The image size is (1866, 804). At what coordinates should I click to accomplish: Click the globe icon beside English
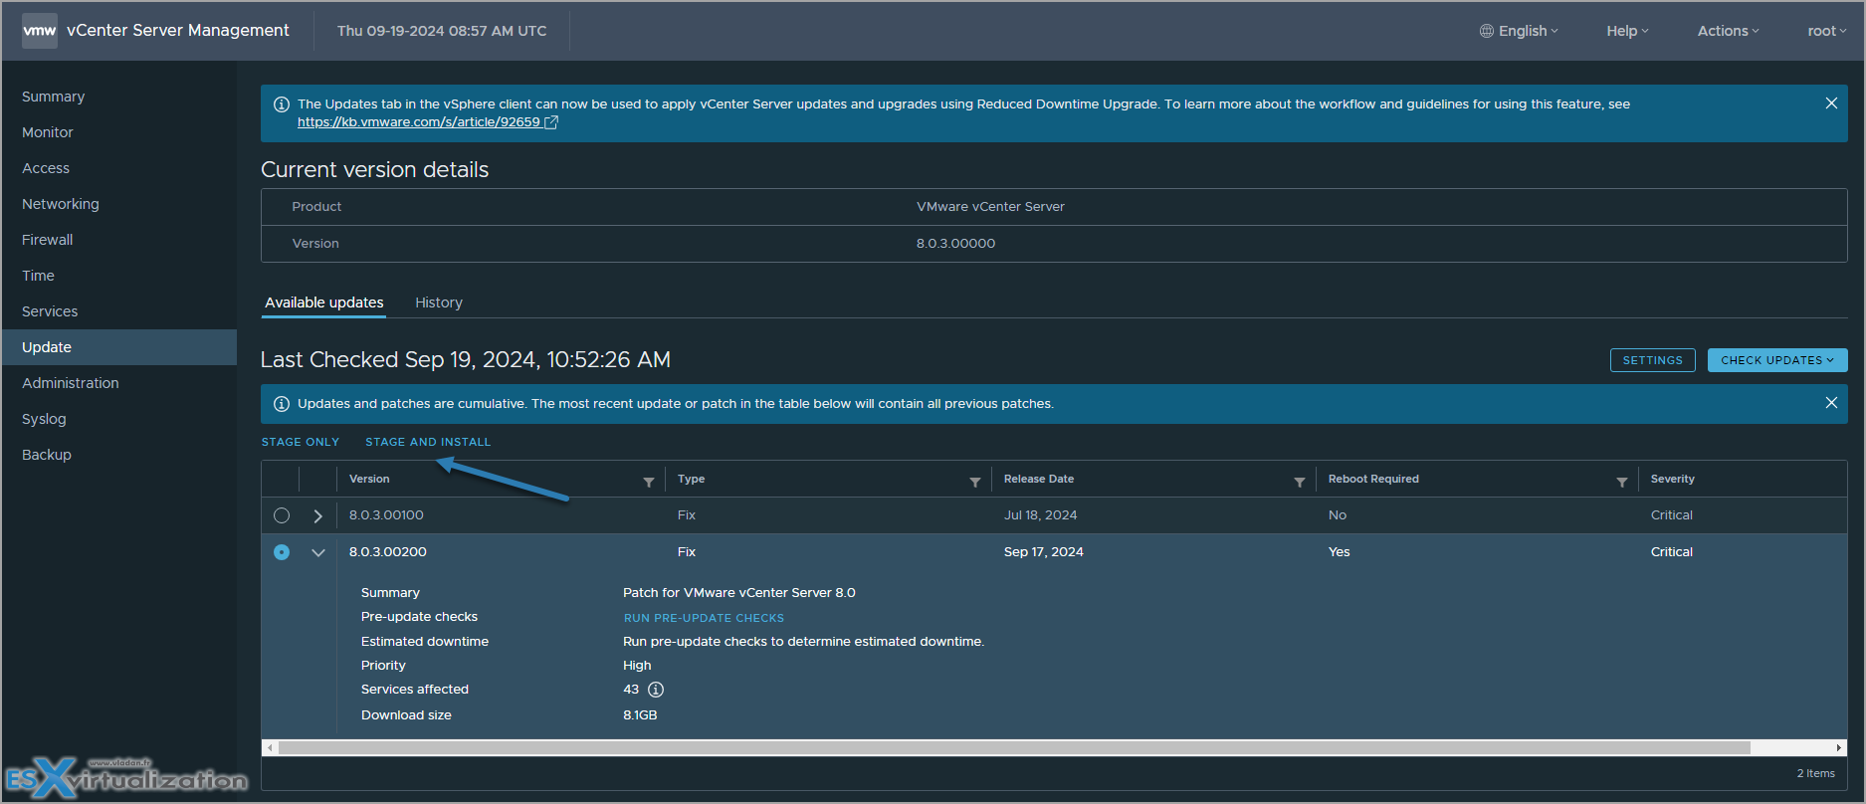[1487, 31]
